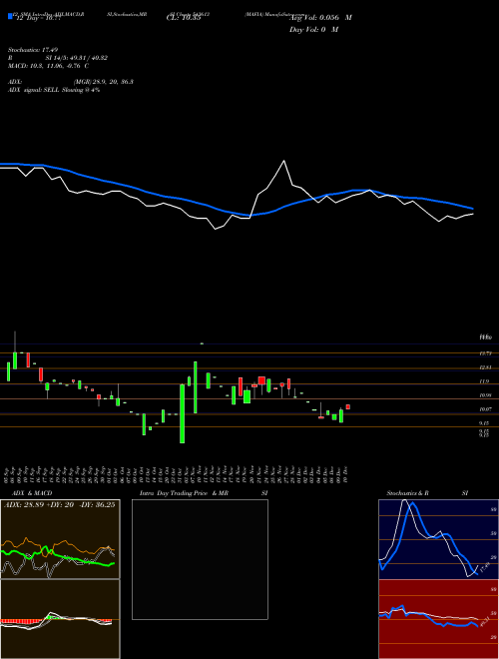This screenshot has height=659, width=499.
Task: Click the blue 12 Day SMA legend square
Action: [x=10, y=17]
